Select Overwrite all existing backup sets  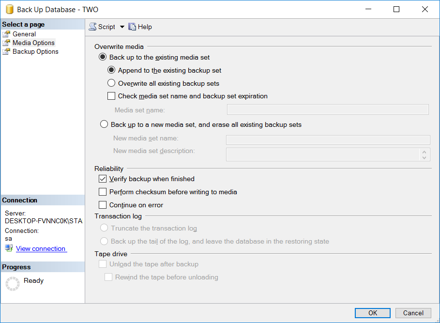111,83
